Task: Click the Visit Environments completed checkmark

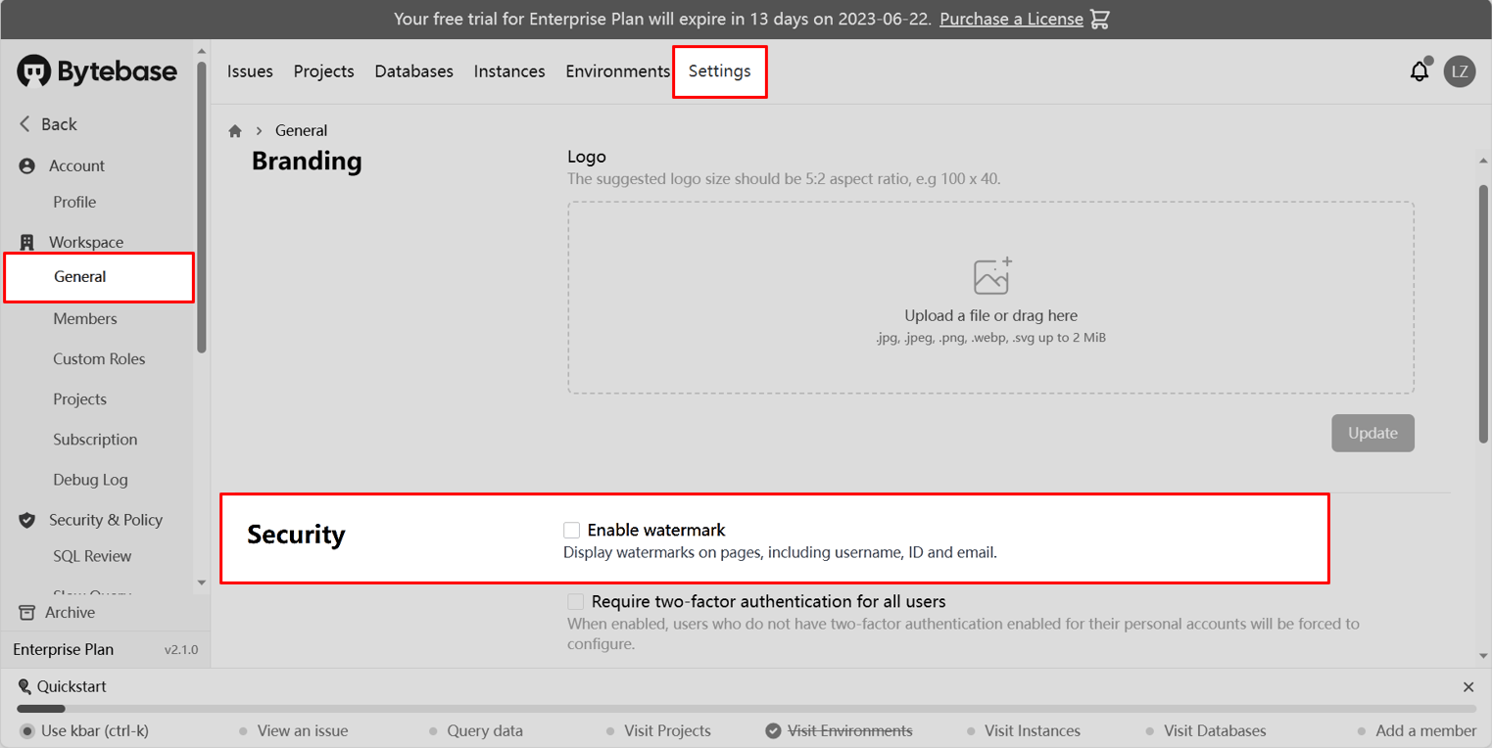Action: point(773,730)
